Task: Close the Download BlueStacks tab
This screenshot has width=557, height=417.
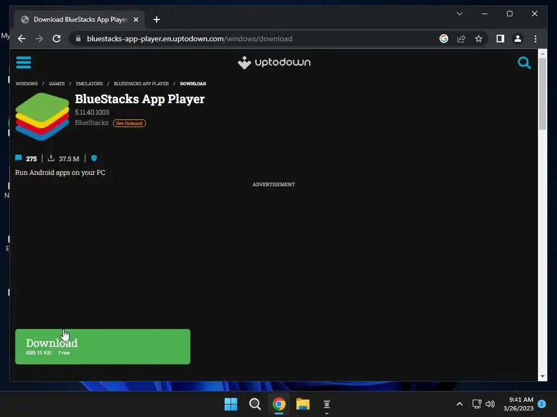Action: (135, 20)
